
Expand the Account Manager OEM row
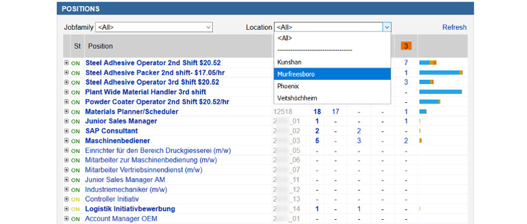(66, 219)
